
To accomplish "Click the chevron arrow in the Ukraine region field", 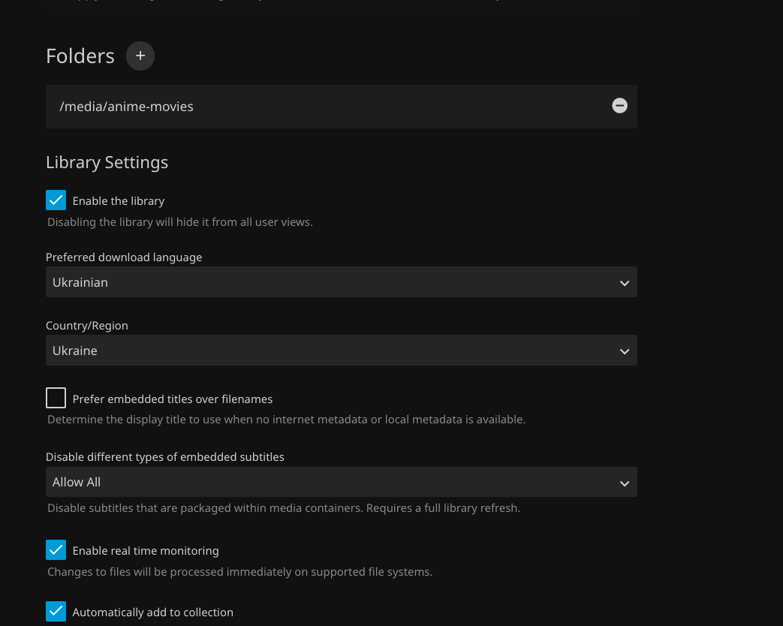I will (624, 351).
